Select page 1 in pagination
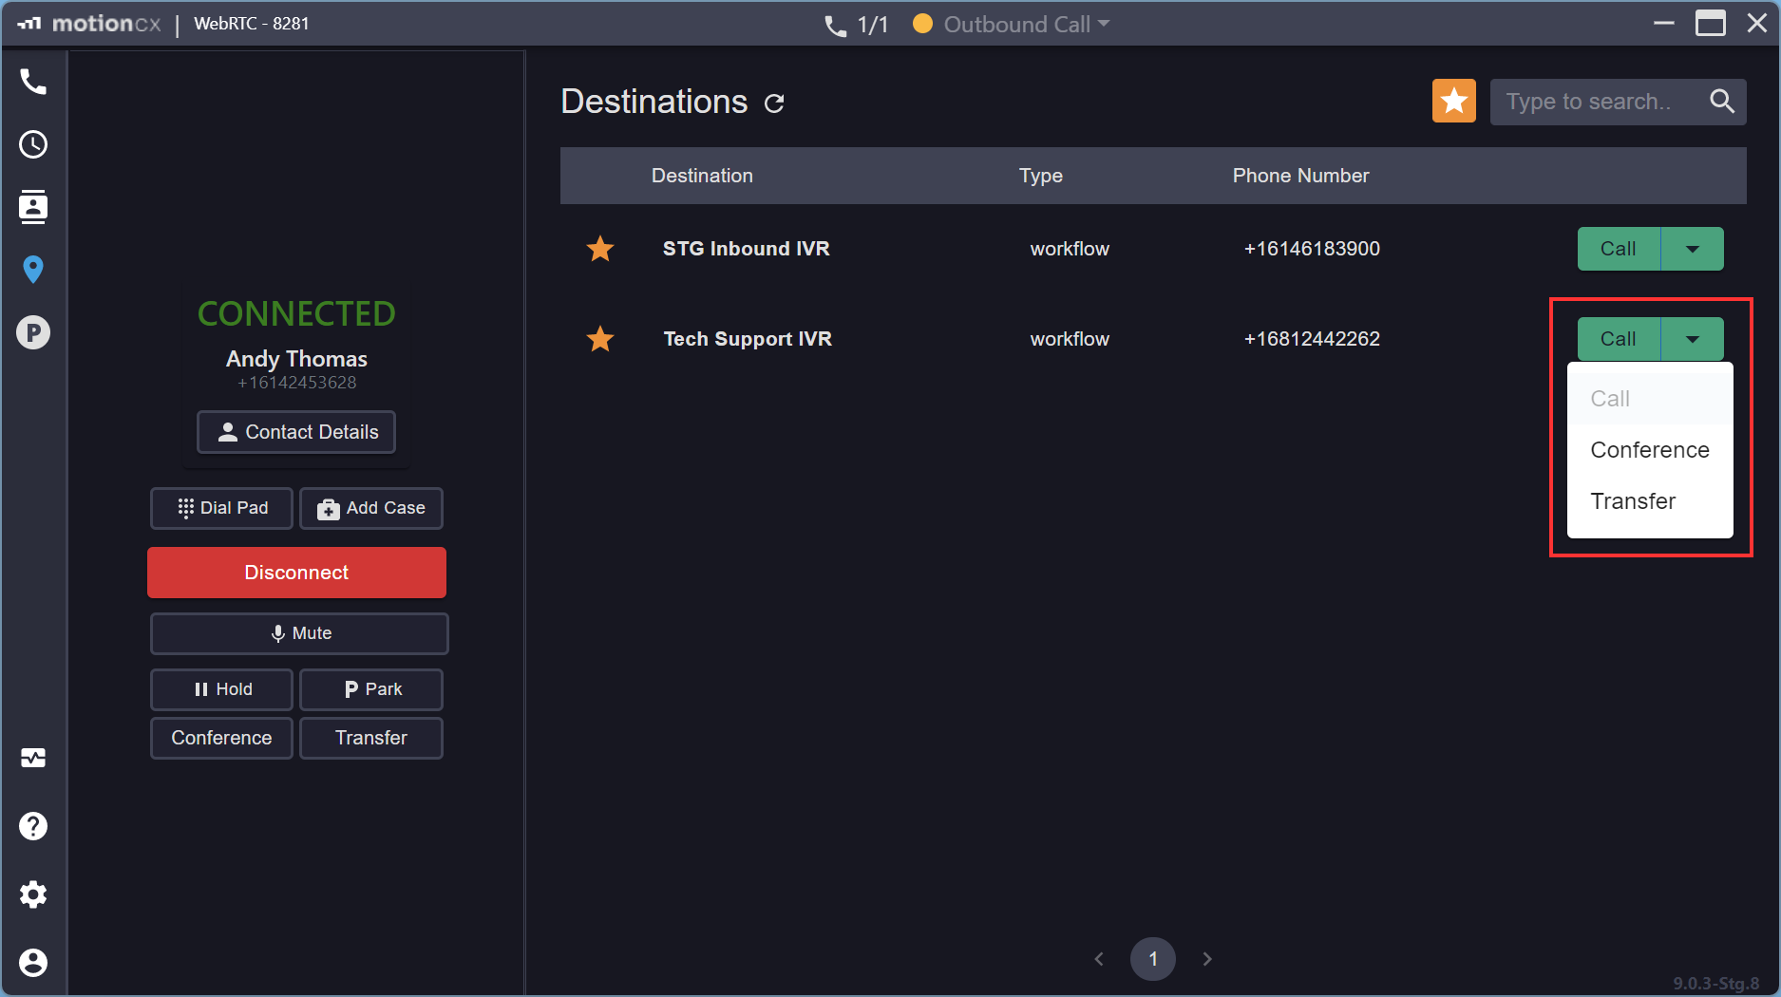Screen dimensions: 1781x997 coord(1153,959)
